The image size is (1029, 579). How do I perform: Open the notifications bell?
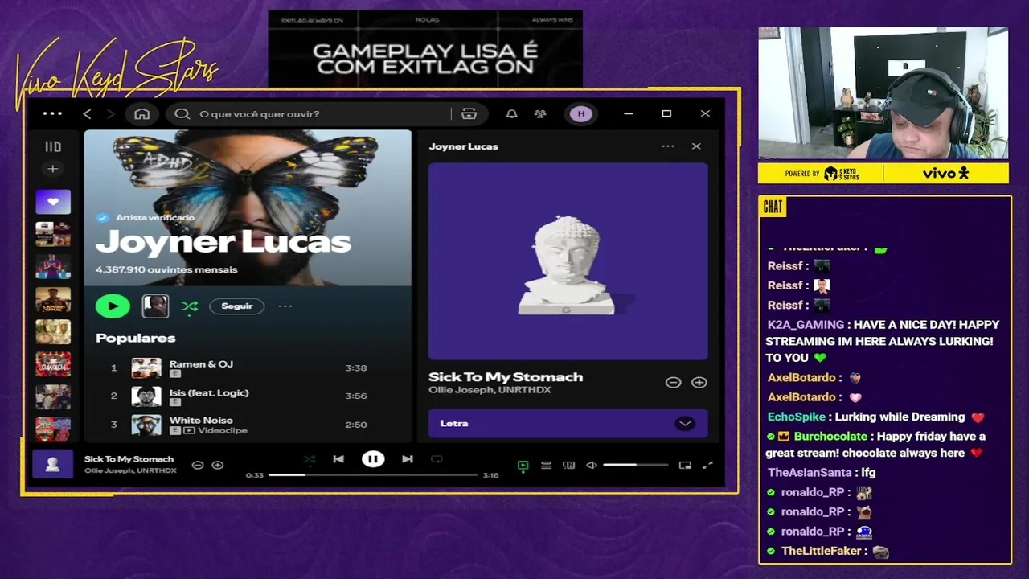coord(511,114)
